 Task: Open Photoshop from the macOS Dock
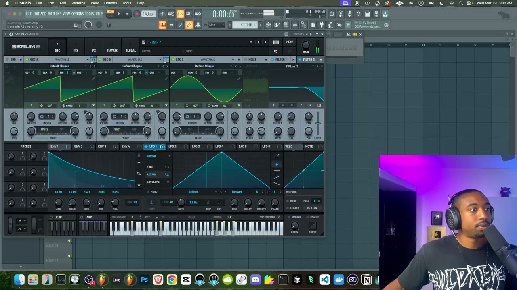(144, 279)
